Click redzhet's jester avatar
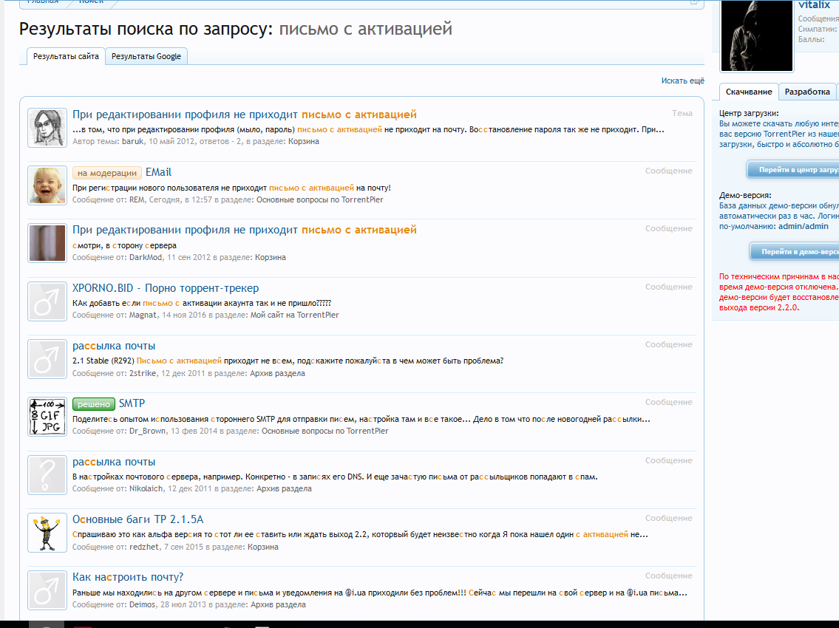 point(47,533)
